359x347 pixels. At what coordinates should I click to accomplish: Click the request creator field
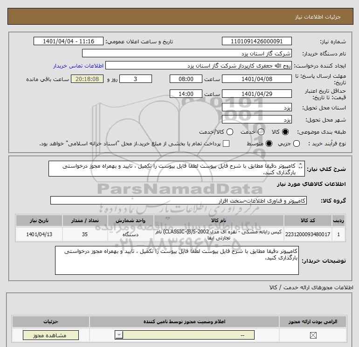pyautogui.click(x=199, y=65)
